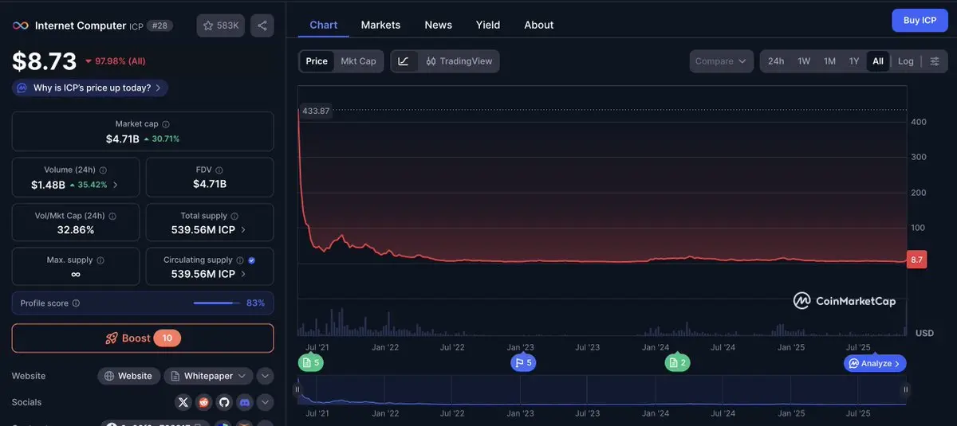Set chart range to 24h
This screenshot has width=957, height=426.
pos(776,61)
